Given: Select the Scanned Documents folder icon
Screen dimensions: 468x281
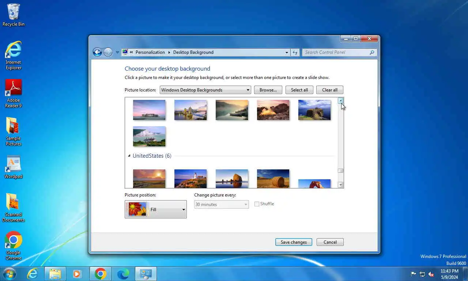Looking at the screenshot, I should coord(14,208).
